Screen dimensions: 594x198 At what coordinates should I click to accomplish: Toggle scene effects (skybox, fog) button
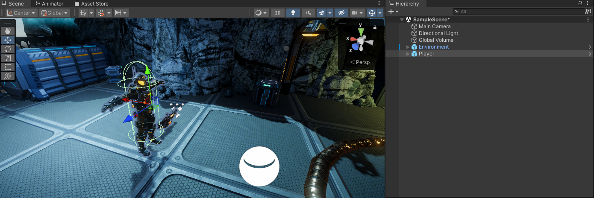point(322,13)
